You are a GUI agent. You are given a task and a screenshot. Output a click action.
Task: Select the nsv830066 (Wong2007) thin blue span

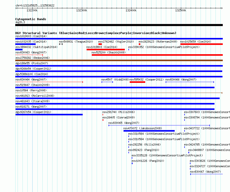tap(190, 82)
